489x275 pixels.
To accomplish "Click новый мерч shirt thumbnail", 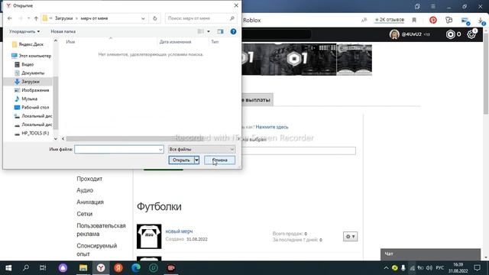I will [149, 236].
